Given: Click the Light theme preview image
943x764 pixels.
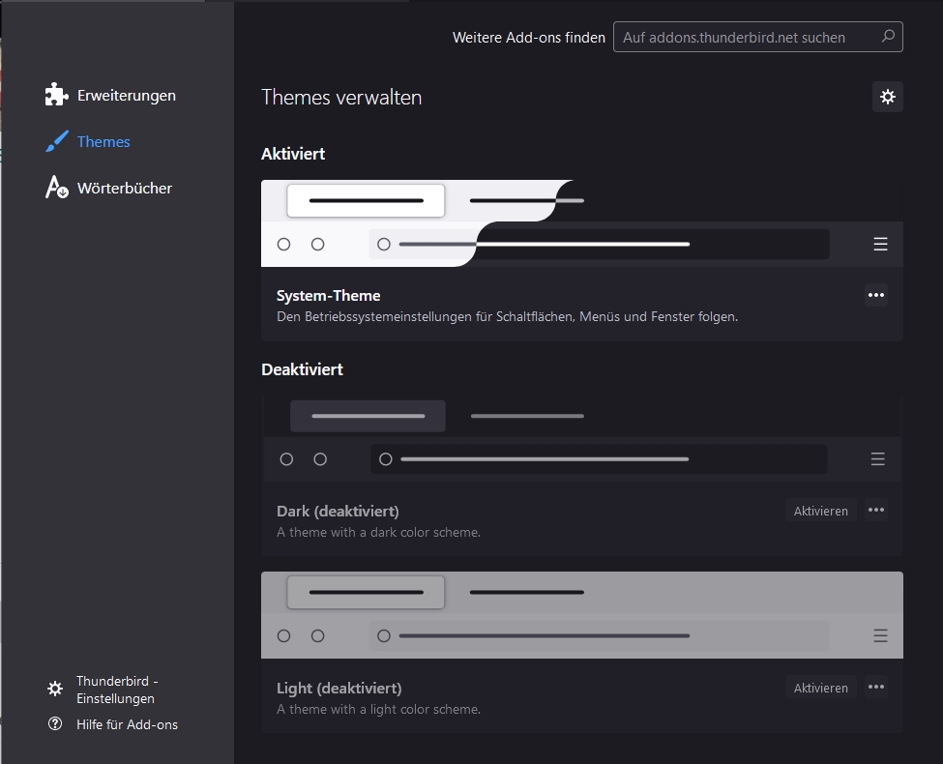Looking at the screenshot, I should pyautogui.click(x=581, y=615).
